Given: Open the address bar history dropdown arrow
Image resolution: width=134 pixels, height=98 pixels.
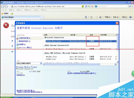Looking at the screenshot, I should pyautogui.click(x=86, y=6).
